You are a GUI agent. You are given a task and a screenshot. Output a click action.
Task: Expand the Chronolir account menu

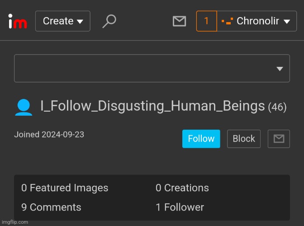coord(257,21)
